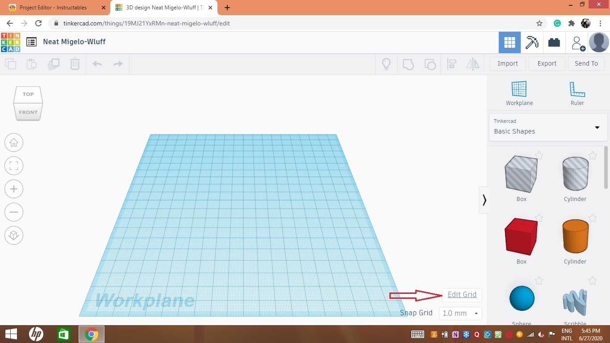Image resolution: width=610 pixels, height=343 pixels.
Task: Favorite the Sphere shape
Action: click(x=539, y=280)
